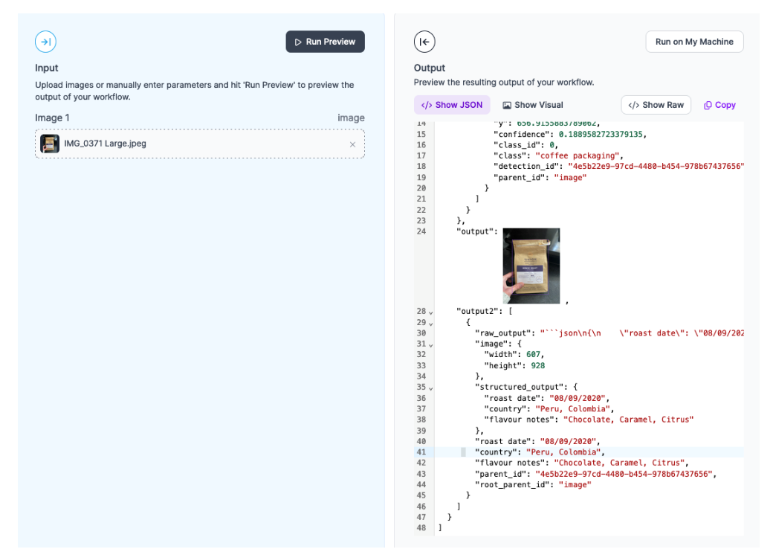773x552 pixels.
Task: Click the confidence value 0.1889582723379135
Action: pyautogui.click(x=600, y=134)
